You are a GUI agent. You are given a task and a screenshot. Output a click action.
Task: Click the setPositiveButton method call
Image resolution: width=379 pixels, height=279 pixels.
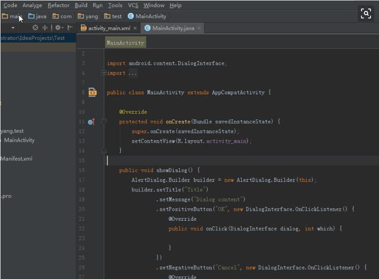click(x=185, y=209)
